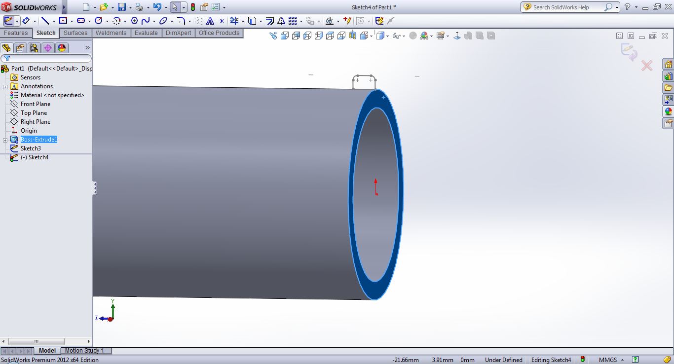Expand the Annotations tree node
The height and width of the screenshot is (364, 674).
(x=5, y=87)
